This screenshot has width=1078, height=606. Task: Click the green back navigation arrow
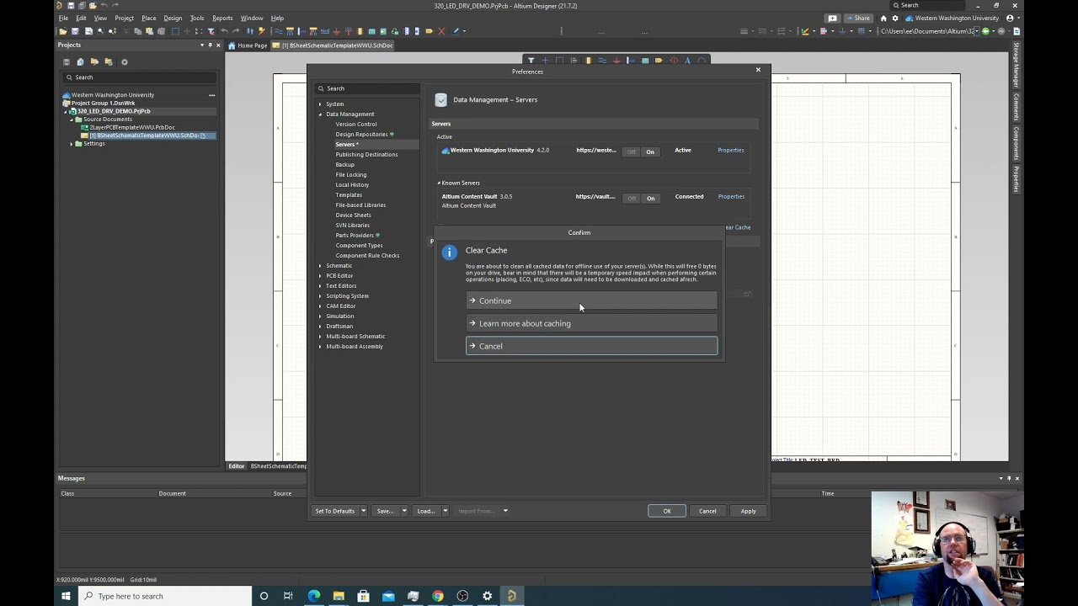click(x=985, y=31)
